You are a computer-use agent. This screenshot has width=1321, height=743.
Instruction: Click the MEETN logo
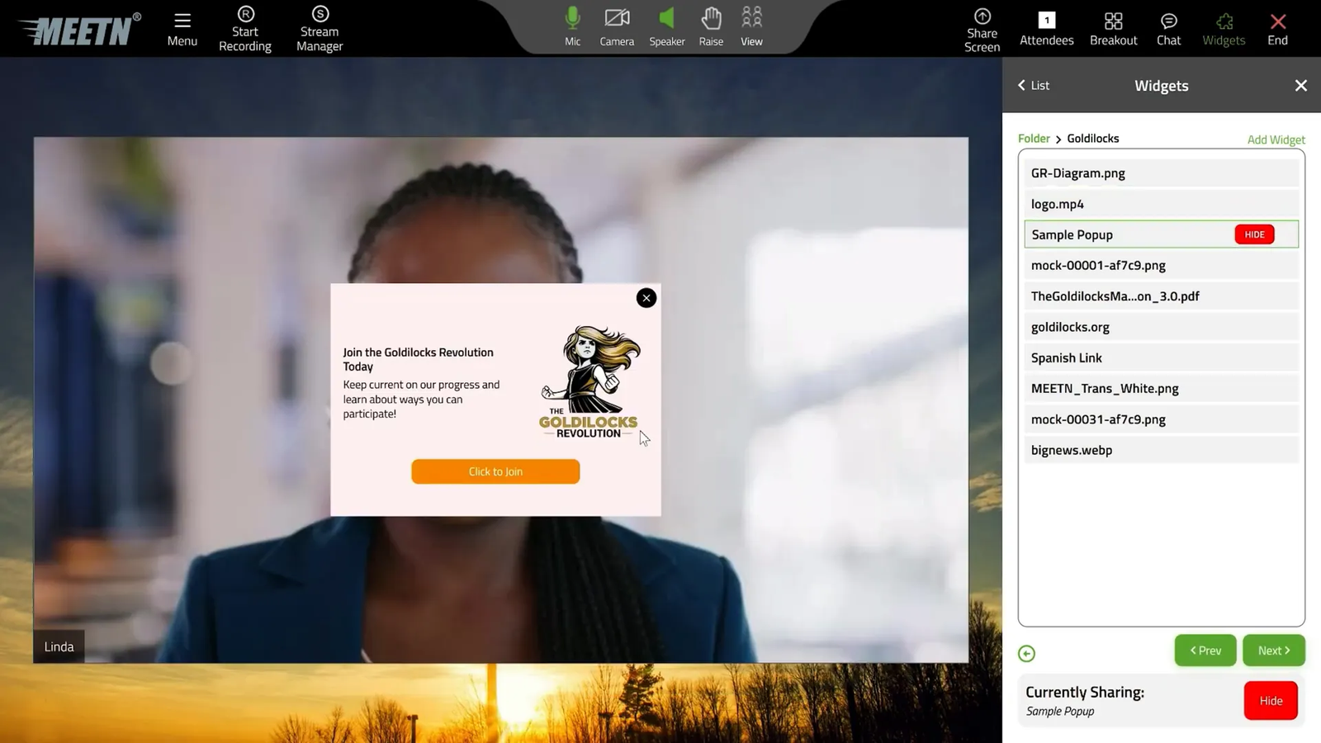(x=80, y=29)
